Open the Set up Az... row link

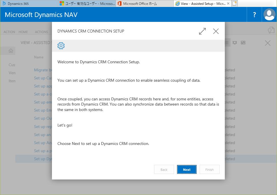point(43,143)
